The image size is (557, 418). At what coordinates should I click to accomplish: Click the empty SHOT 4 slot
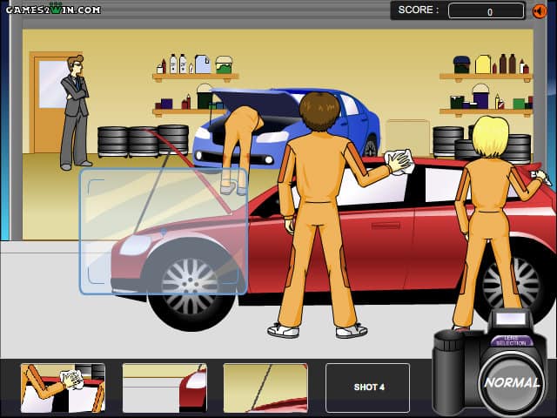367,388
